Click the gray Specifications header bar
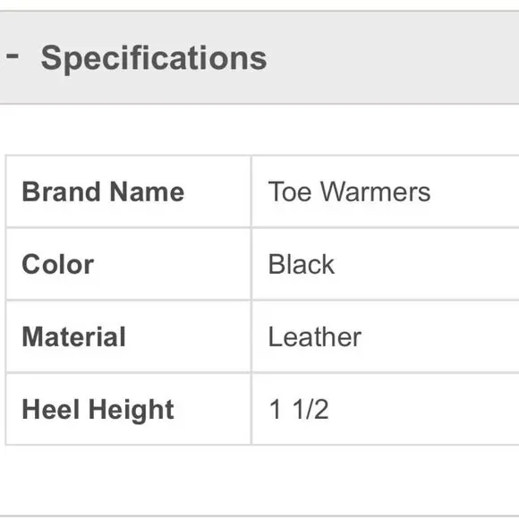519x519 pixels. coord(259,57)
